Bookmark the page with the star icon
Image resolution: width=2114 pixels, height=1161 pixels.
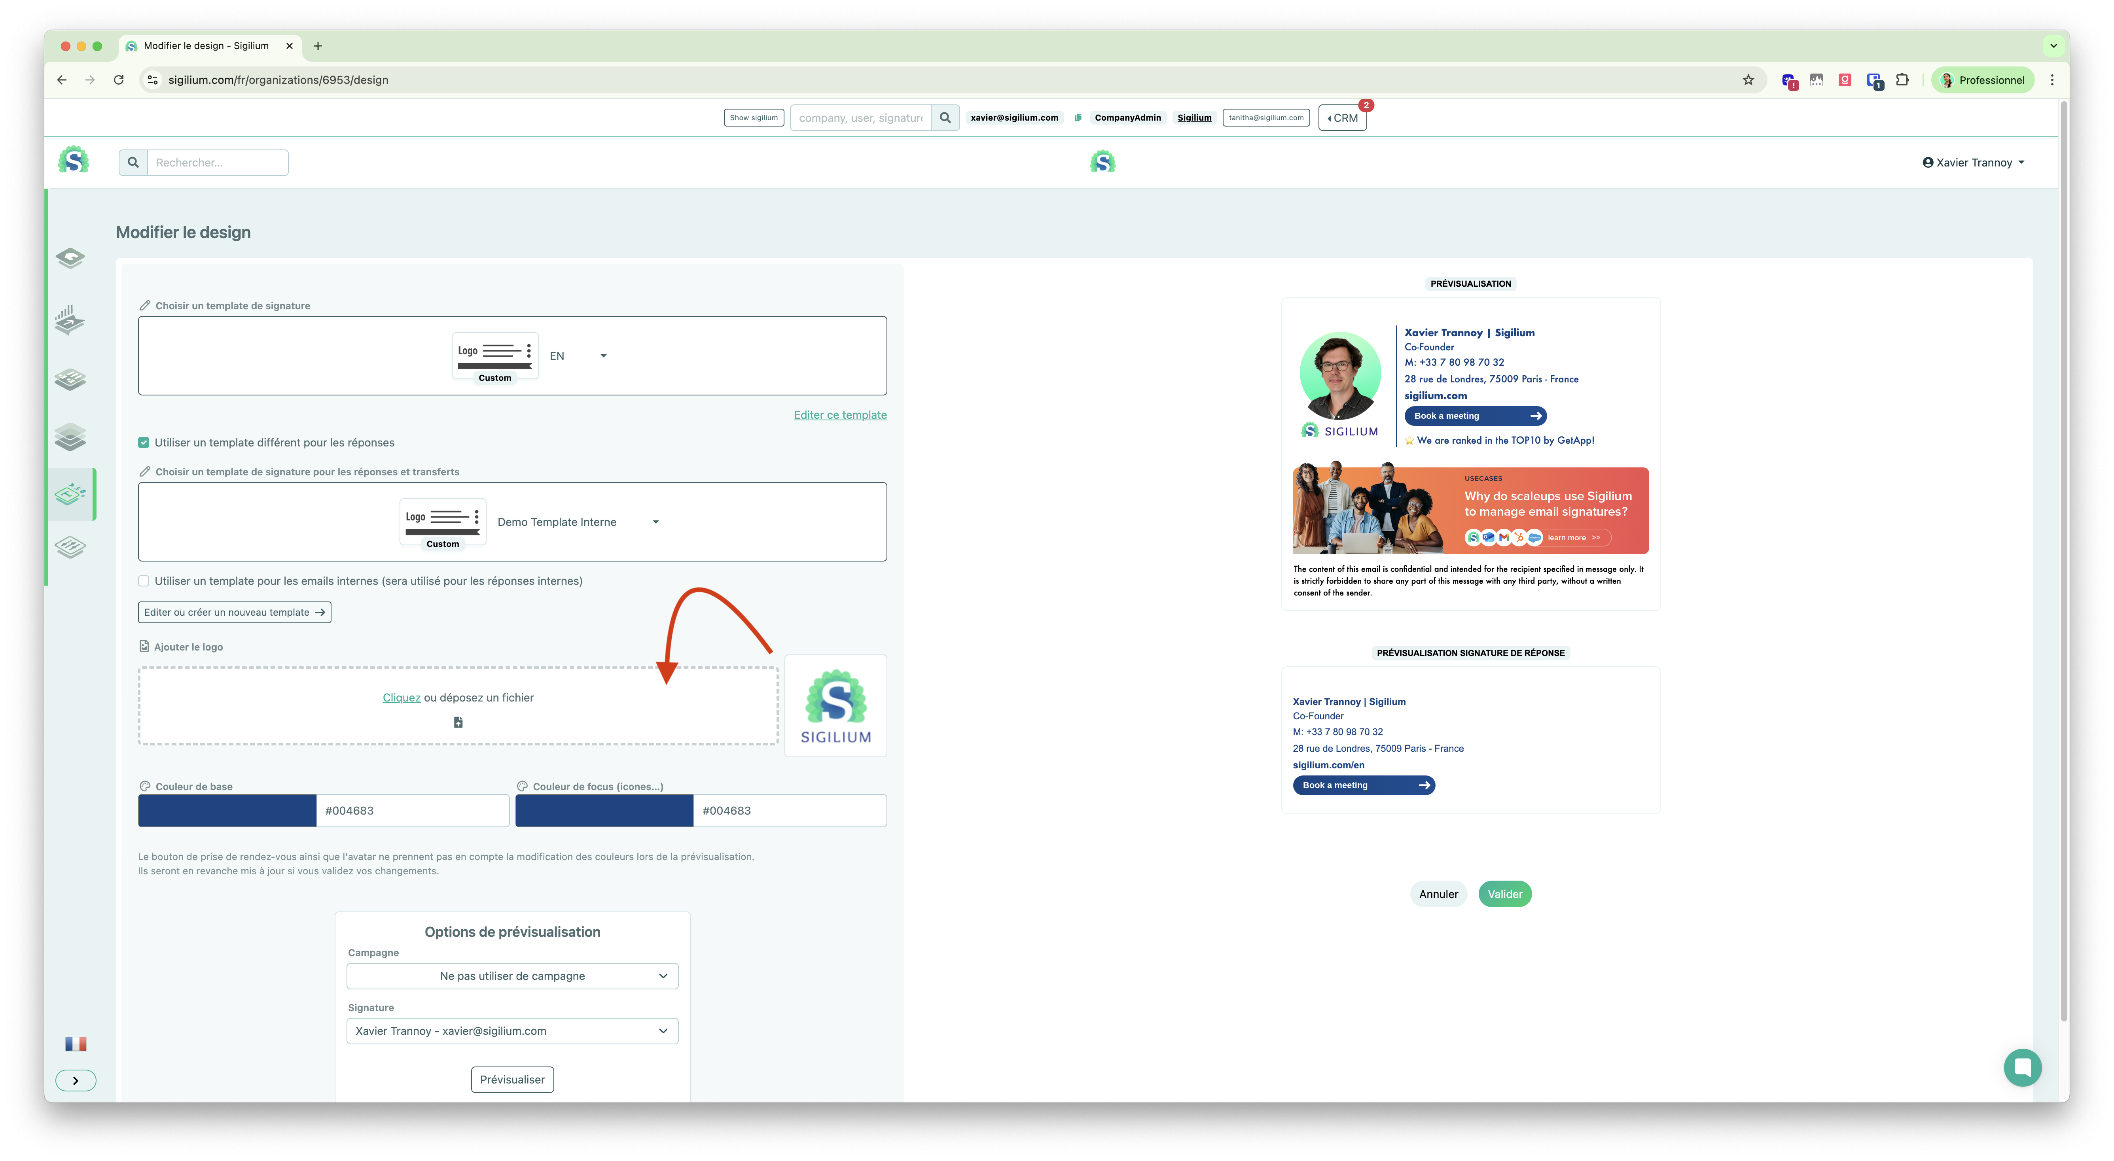coord(1747,79)
